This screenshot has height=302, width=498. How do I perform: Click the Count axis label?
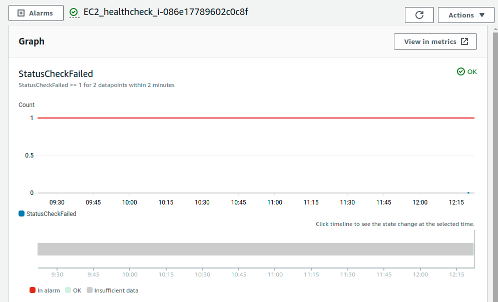pos(27,105)
